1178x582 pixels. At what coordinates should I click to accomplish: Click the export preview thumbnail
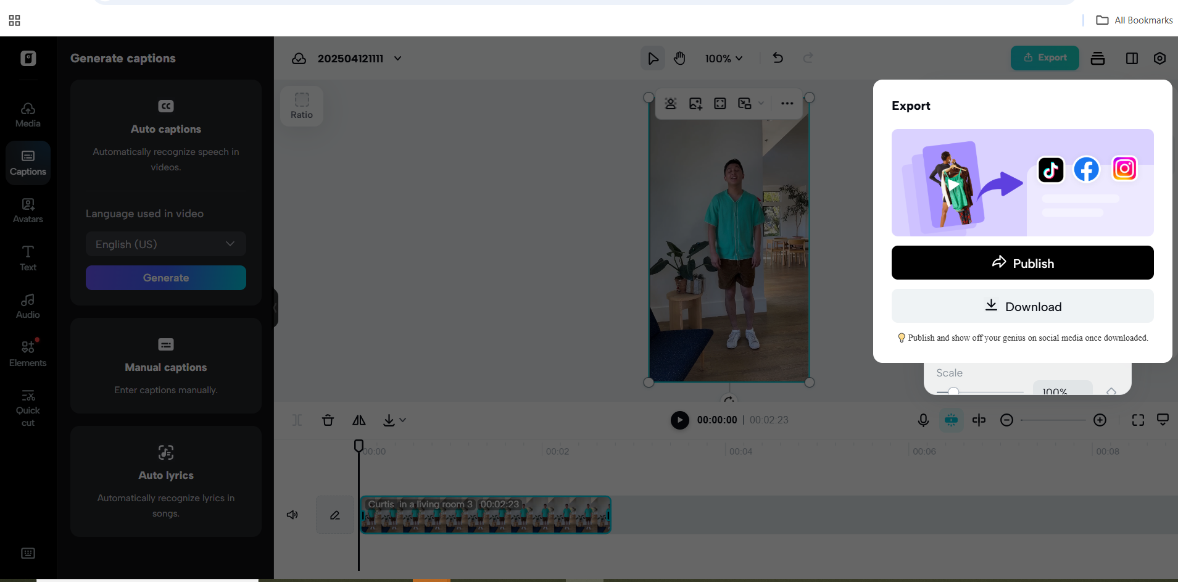pos(1022,183)
